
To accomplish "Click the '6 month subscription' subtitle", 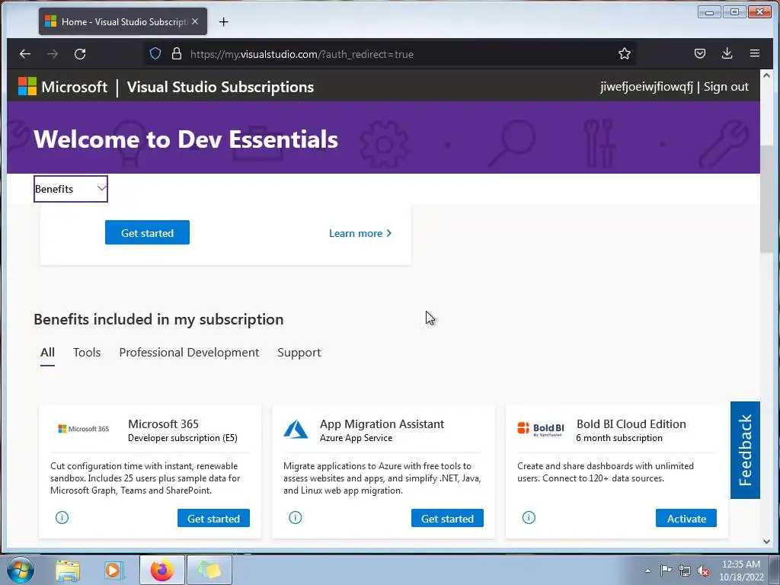I will click(x=619, y=438).
